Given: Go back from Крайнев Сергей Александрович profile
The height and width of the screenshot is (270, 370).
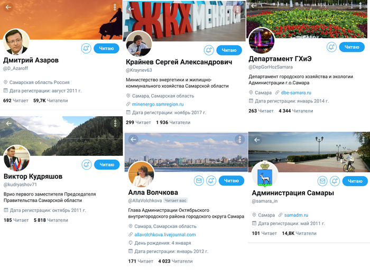Looking at the screenshot, I should [131, 9].
